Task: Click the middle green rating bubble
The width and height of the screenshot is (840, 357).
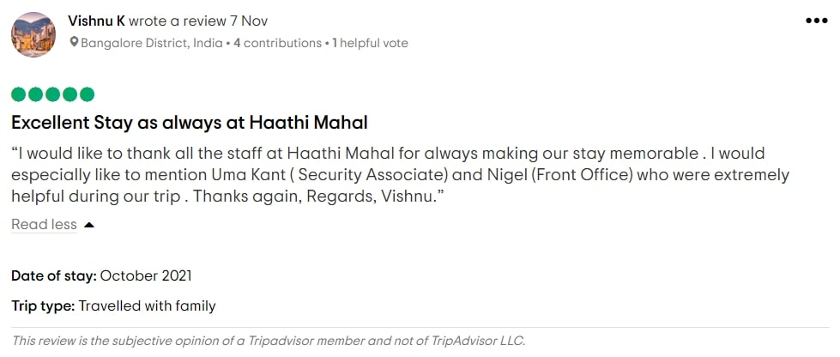Action: pyautogui.click(x=52, y=94)
